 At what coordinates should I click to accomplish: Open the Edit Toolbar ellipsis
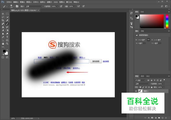pos(3,47)
